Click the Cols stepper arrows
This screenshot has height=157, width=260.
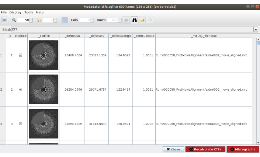point(92,20)
